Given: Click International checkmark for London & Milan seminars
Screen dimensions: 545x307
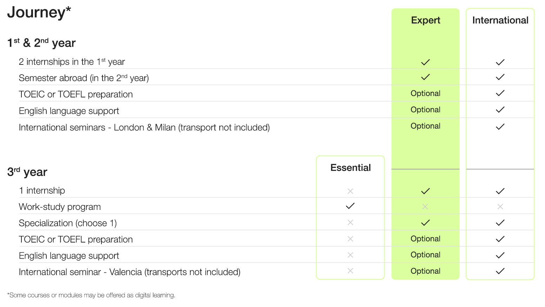Looking at the screenshot, I should tap(500, 127).
